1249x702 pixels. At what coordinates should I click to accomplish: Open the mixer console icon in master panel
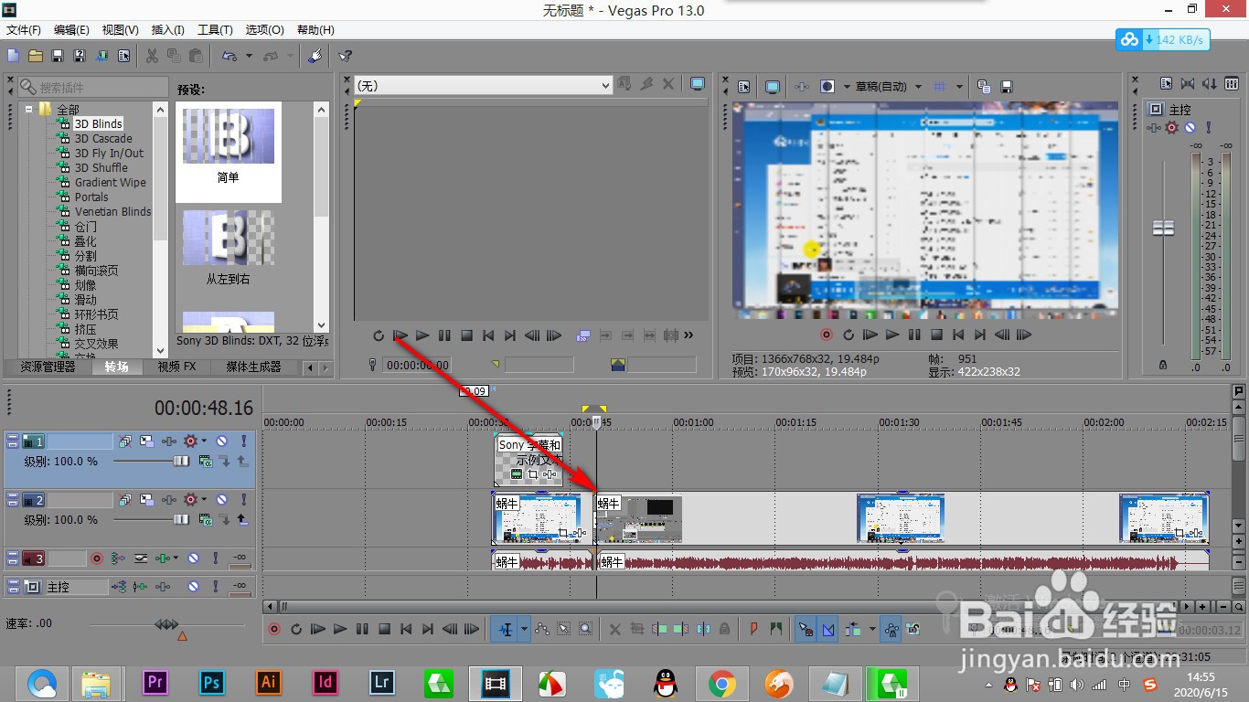(1232, 83)
